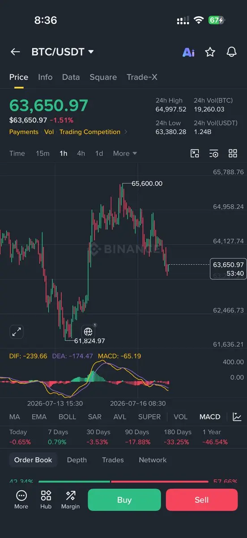Open the Order Book tab
247x538 pixels.
(33, 460)
